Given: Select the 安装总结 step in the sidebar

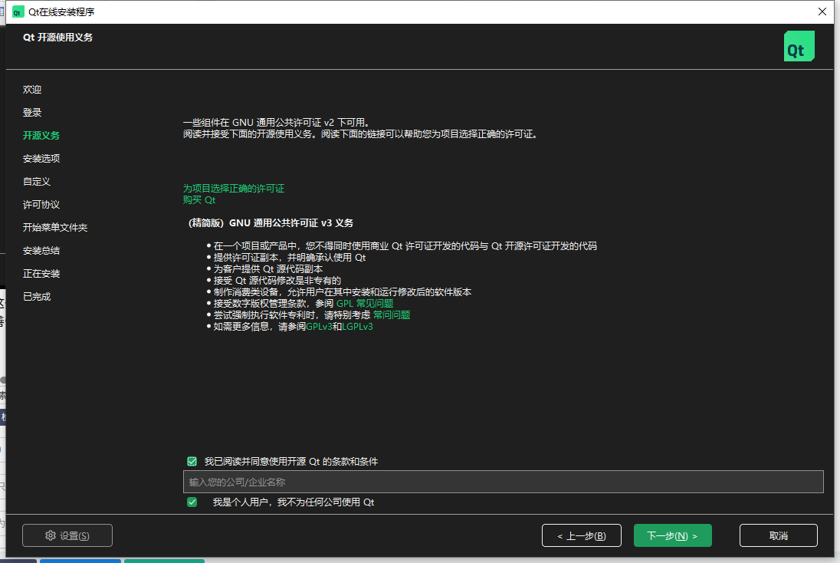Looking at the screenshot, I should click(41, 251).
